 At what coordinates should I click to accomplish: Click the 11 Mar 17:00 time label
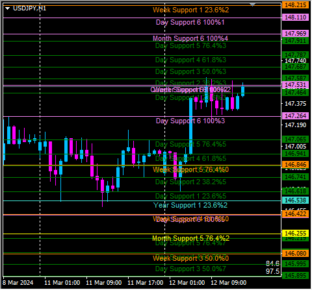click(x=146, y=283)
